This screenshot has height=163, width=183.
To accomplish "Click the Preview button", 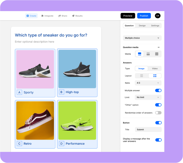I will pyautogui.click(x=128, y=16).
